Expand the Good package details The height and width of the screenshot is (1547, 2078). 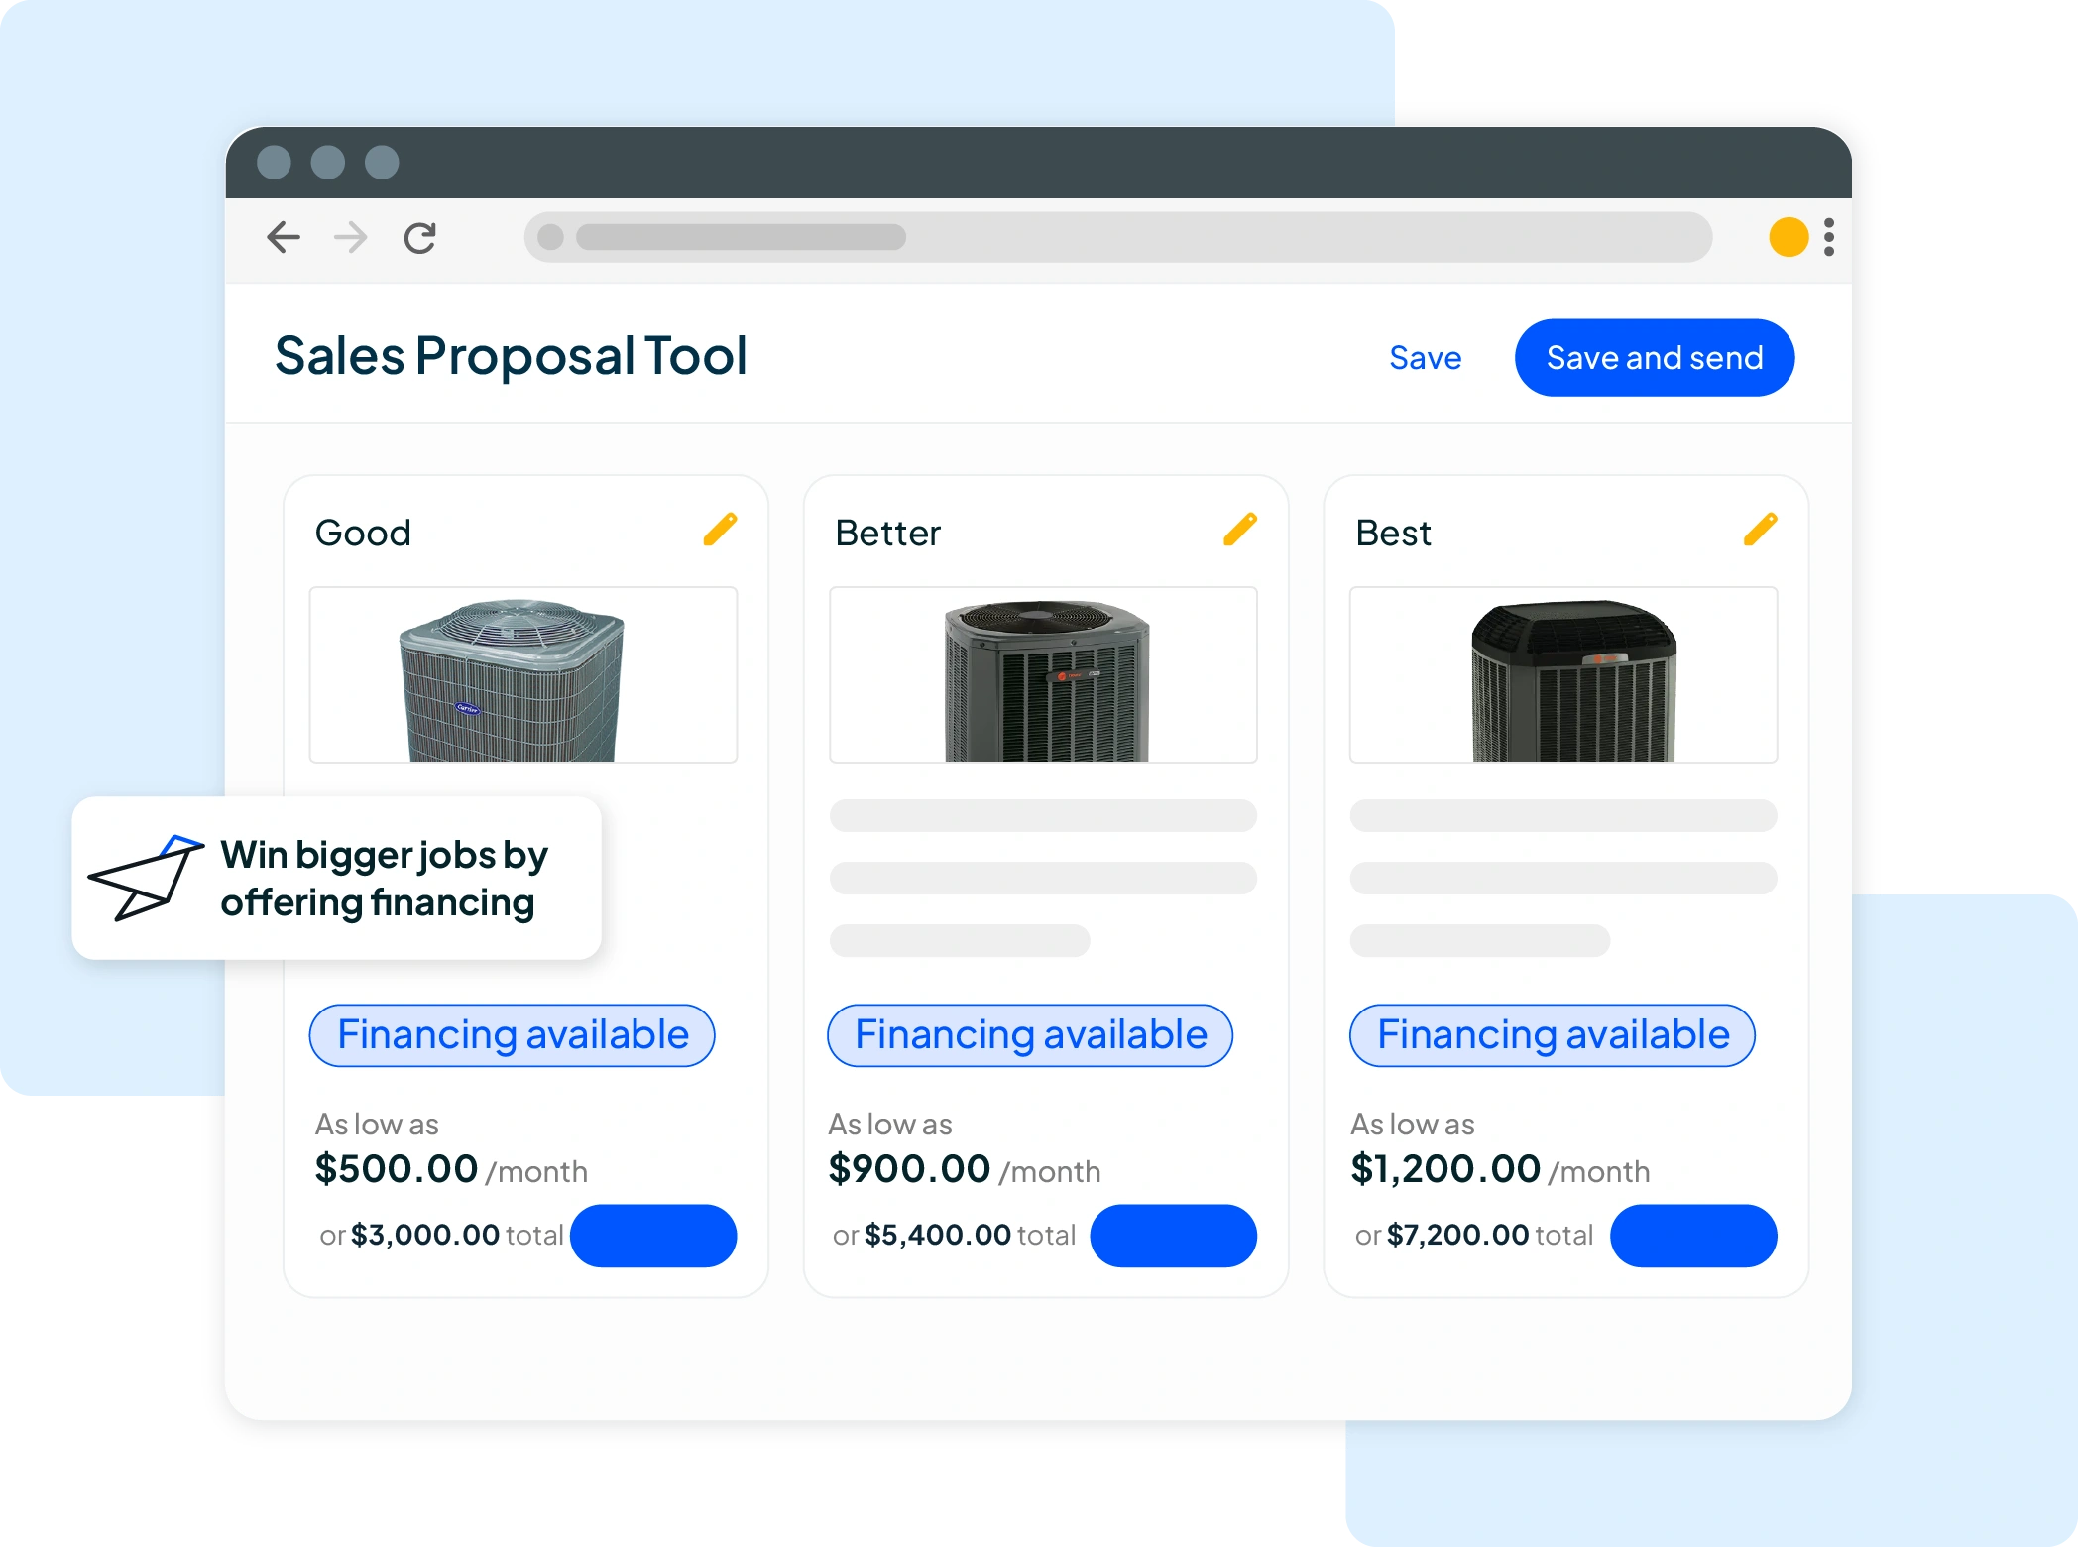click(653, 1236)
